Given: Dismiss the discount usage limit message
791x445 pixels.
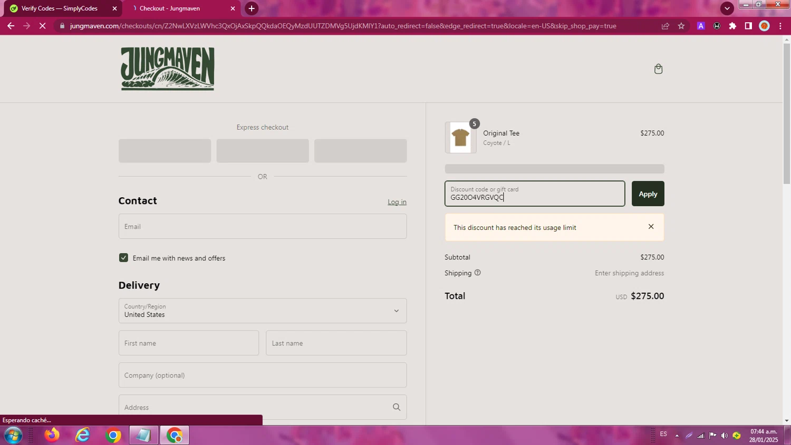Looking at the screenshot, I should point(651,227).
